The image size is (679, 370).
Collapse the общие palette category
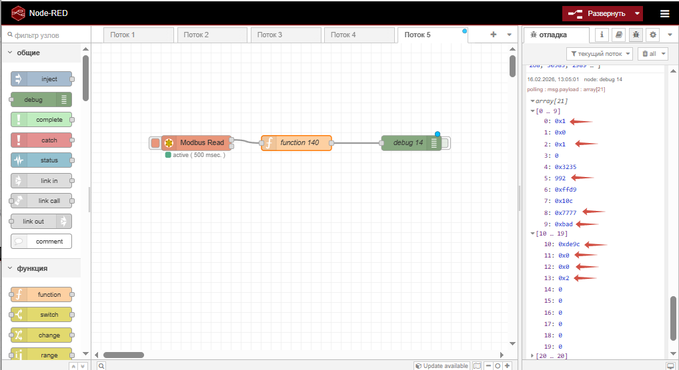(10, 53)
